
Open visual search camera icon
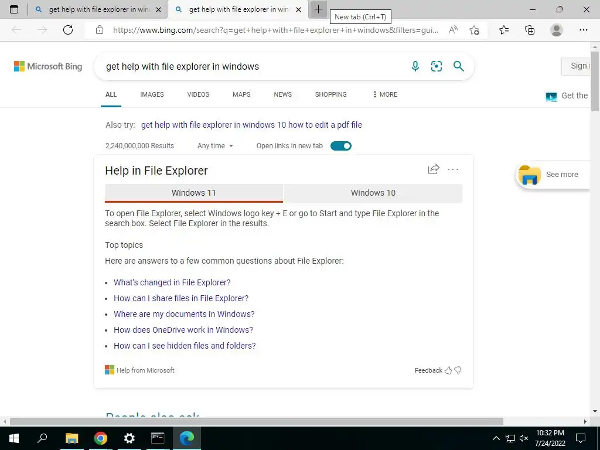pos(436,66)
